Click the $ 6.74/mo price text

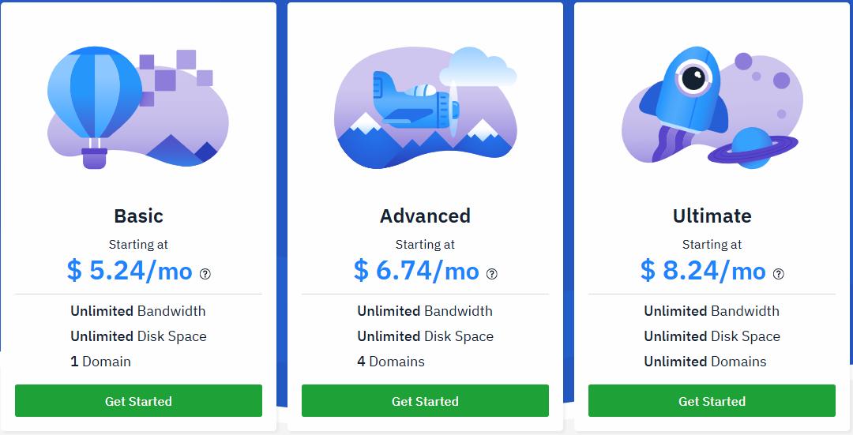tap(416, 271)
